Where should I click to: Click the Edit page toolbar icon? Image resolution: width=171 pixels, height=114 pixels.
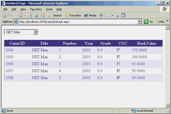tap(123, 15)
